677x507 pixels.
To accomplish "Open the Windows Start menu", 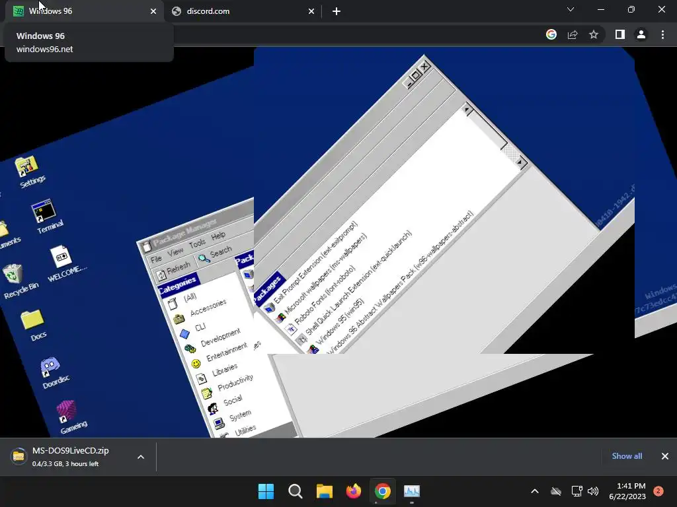I will pos(266,491).
